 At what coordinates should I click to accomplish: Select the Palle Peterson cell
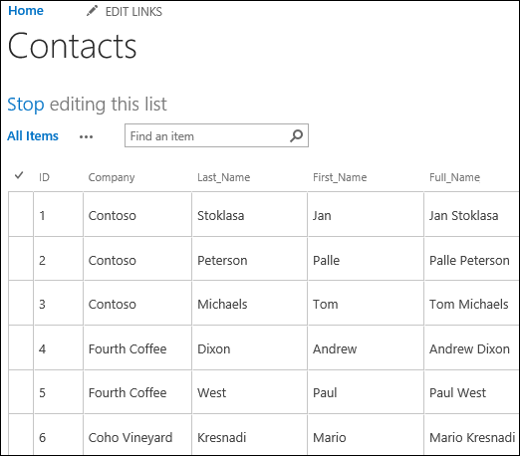coord(471,259)
